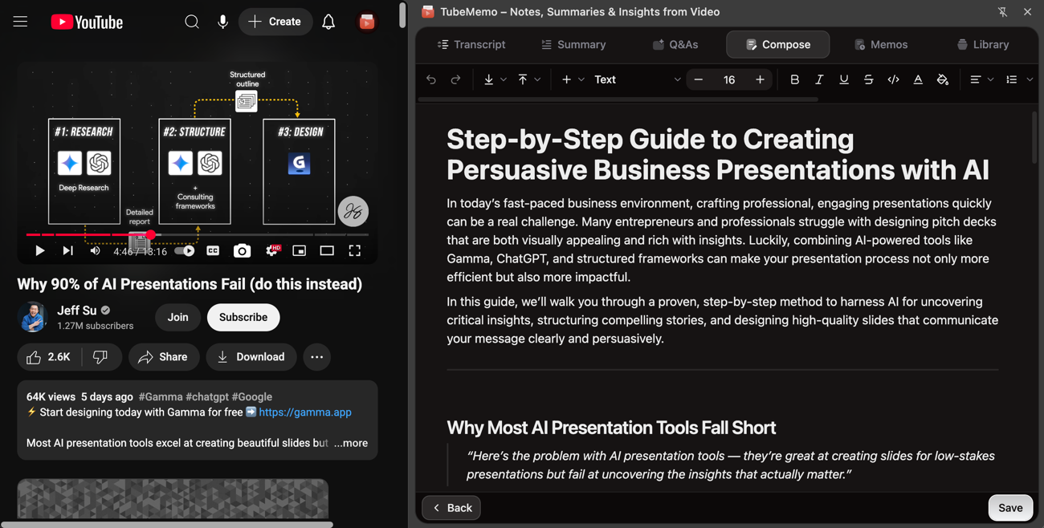Redo the edit in the composer
Image resolution: width=1044 pixels, height=528 pixels.
coord(455,79)
